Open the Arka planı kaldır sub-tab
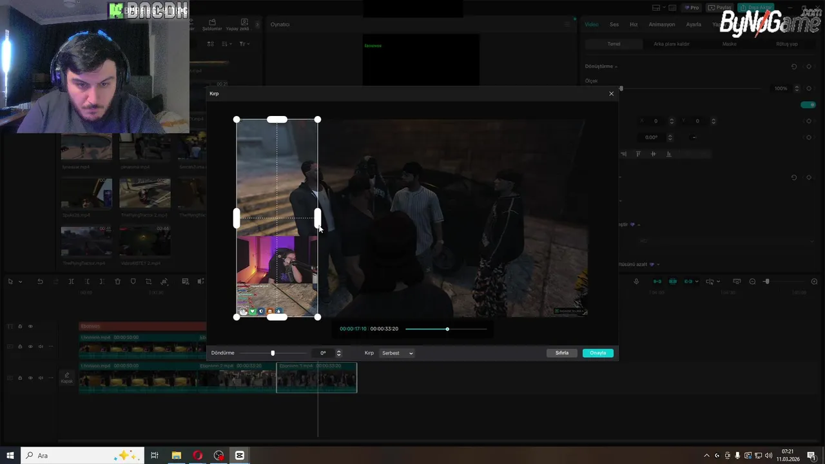The image size is (825, 464). (672, 44)
